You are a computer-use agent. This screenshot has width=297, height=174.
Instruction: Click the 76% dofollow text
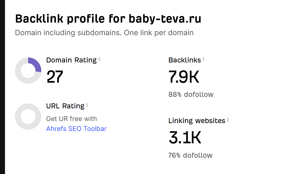coord(190,155)
